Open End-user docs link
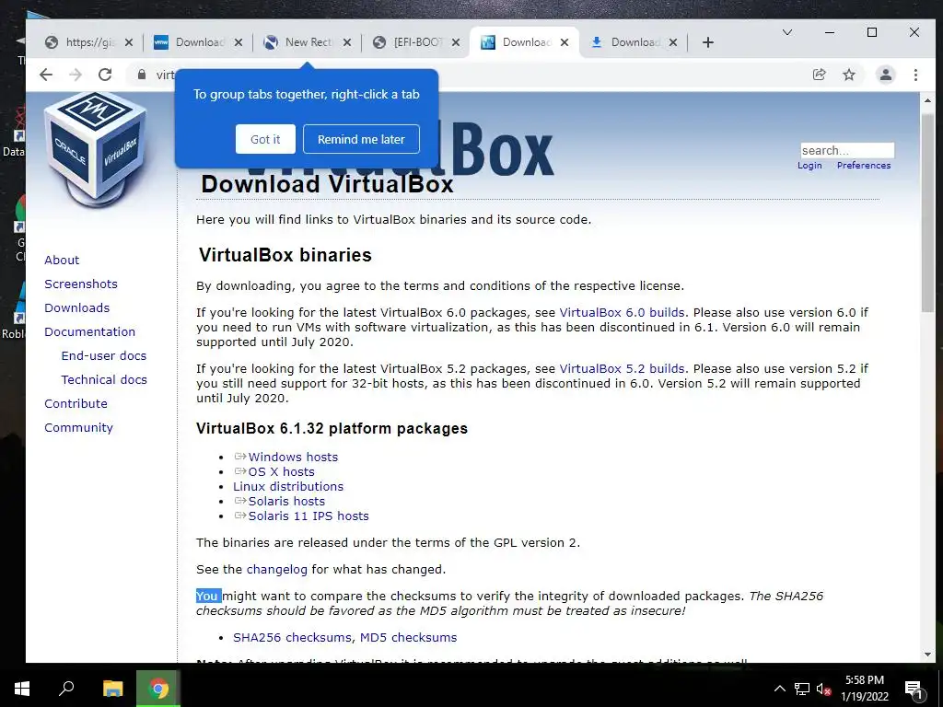 click(x=103, y=356)
